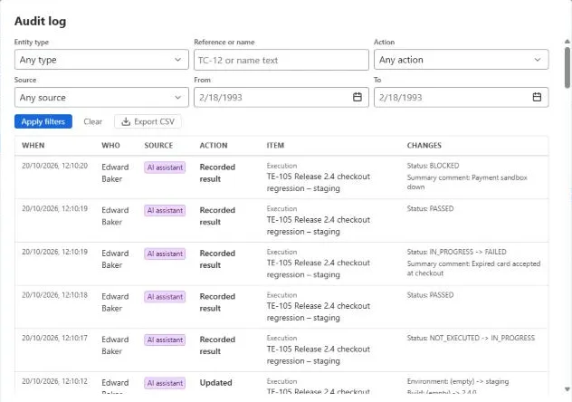Screen dimensions: 572x402
Task: Click the Updated action in 12:10:12 row
Action: click(216, 383)
